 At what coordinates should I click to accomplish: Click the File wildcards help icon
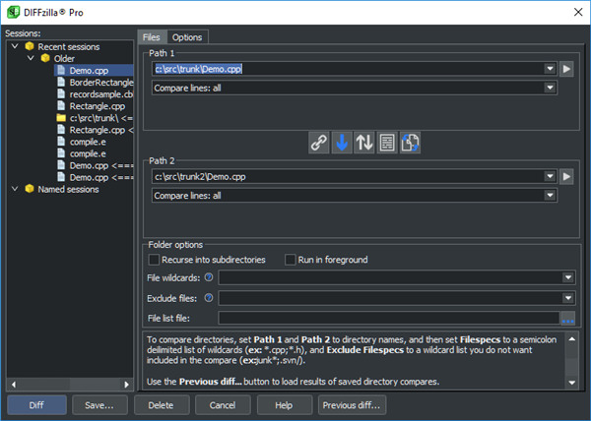[208, 278]
